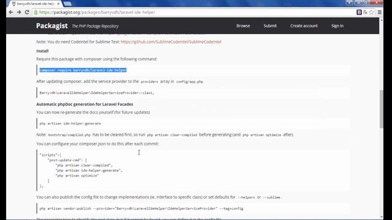392x220 pixels.
Task: Click the '"php artisan optimize"' script line
Action: [x=77, y=175]
